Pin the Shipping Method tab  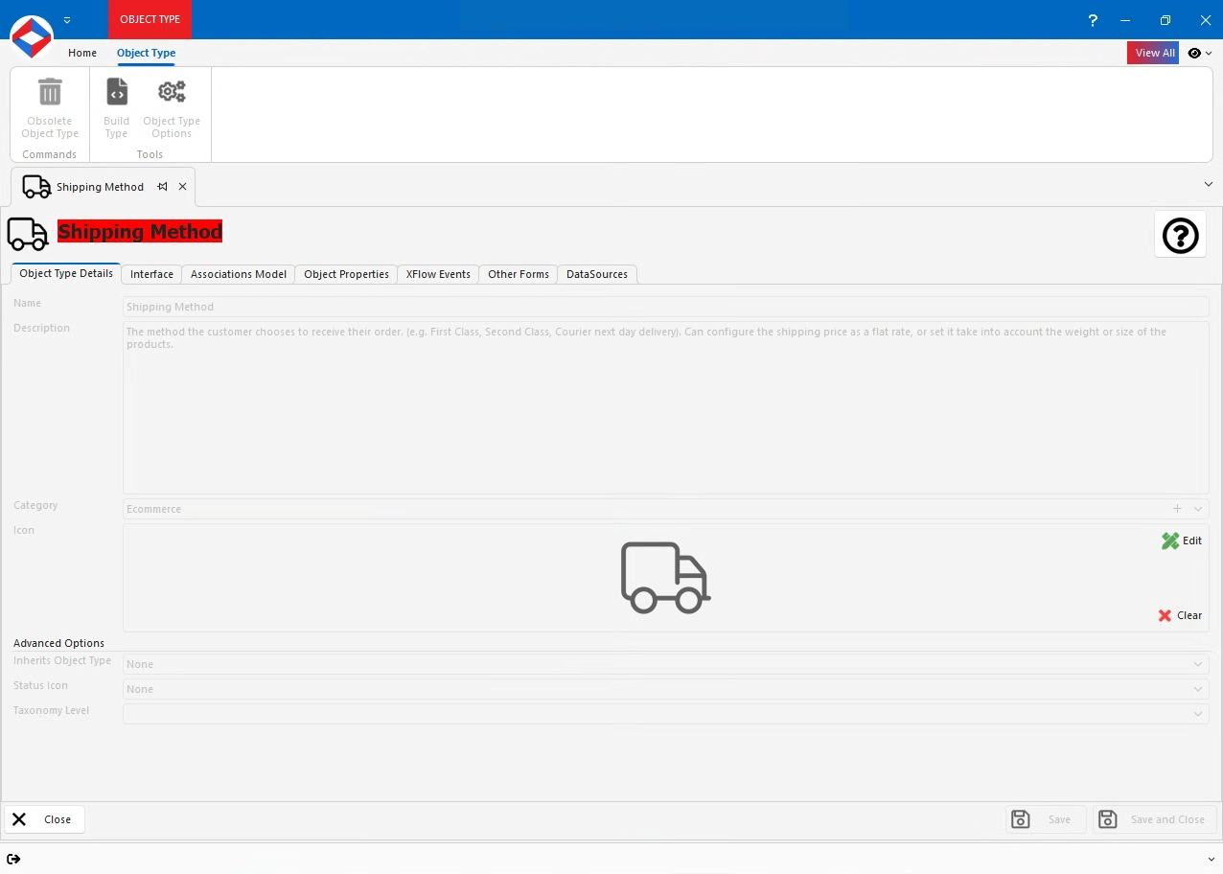(161, 187)
